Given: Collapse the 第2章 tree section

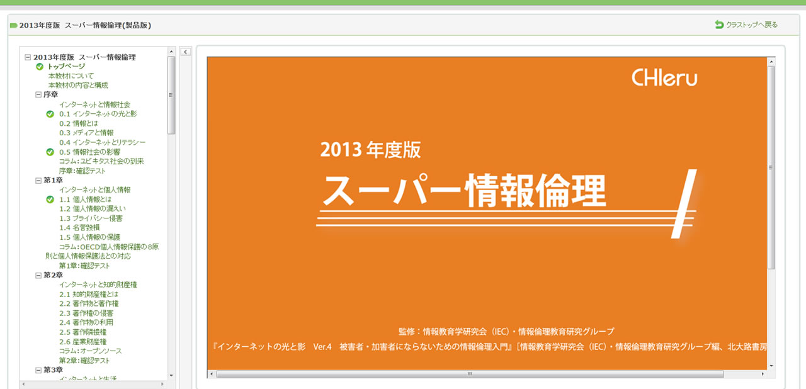Looking at the screenshot, I should tap(38, 276).
